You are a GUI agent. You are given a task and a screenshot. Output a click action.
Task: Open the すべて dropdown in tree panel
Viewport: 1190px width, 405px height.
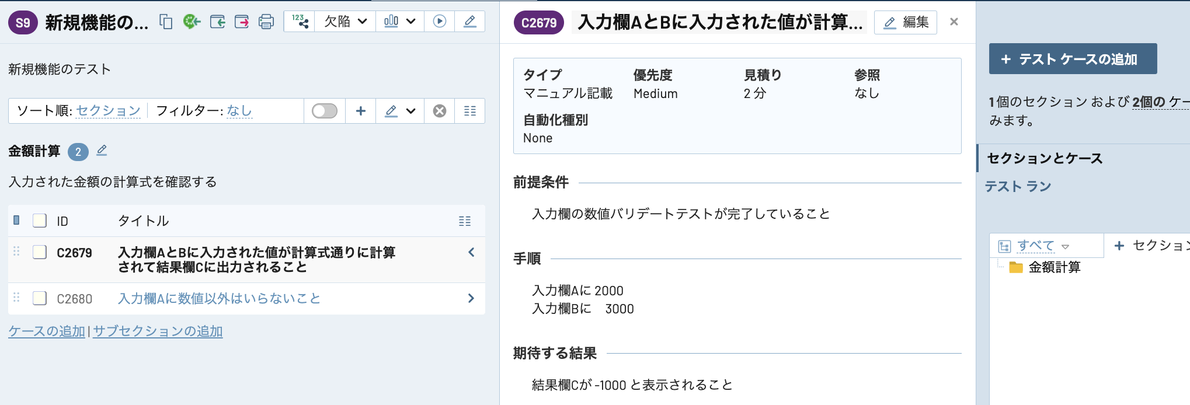pyautogui.click(x=1043, y=246)
